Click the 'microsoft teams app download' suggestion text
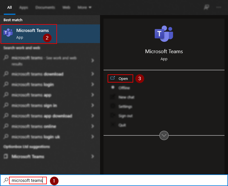Viewport: 228px width, 186px height. coord(42,116)
